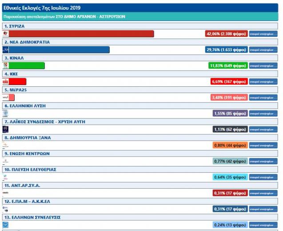Click the ΜέΡΑ25 party logo
Viewport: 283px width, 231px height.
(6, 97)
